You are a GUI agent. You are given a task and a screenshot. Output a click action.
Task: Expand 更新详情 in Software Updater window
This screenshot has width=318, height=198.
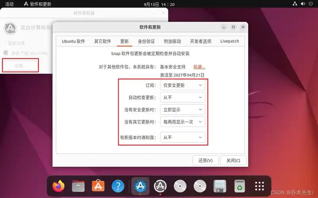point(14,43)
